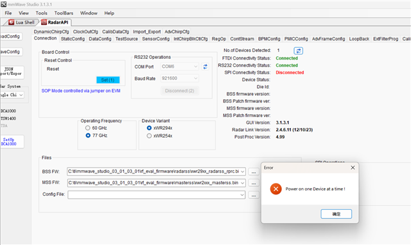The width and height of the screenshot is (411, 245).
Task: Select the 60 GHz operating frequency
Action: pos(88,128)
